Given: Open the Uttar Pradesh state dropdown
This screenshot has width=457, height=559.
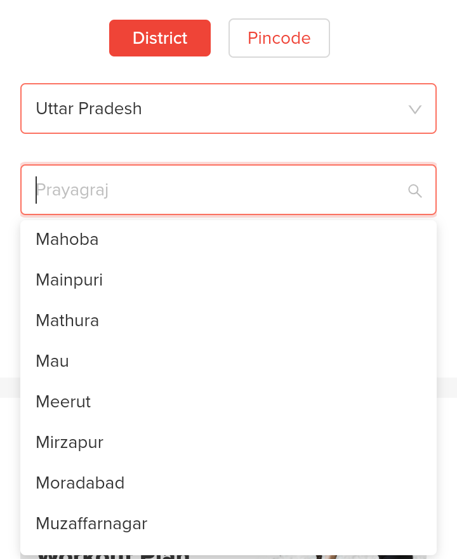Looking at the screenshot, I should pyautogui.click(x=228, y=109).
